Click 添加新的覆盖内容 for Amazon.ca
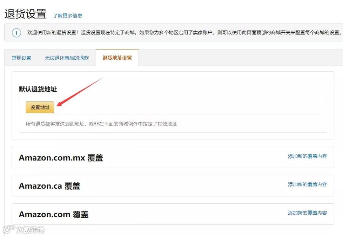The image size is (343, 236). [x=306, y=184]
